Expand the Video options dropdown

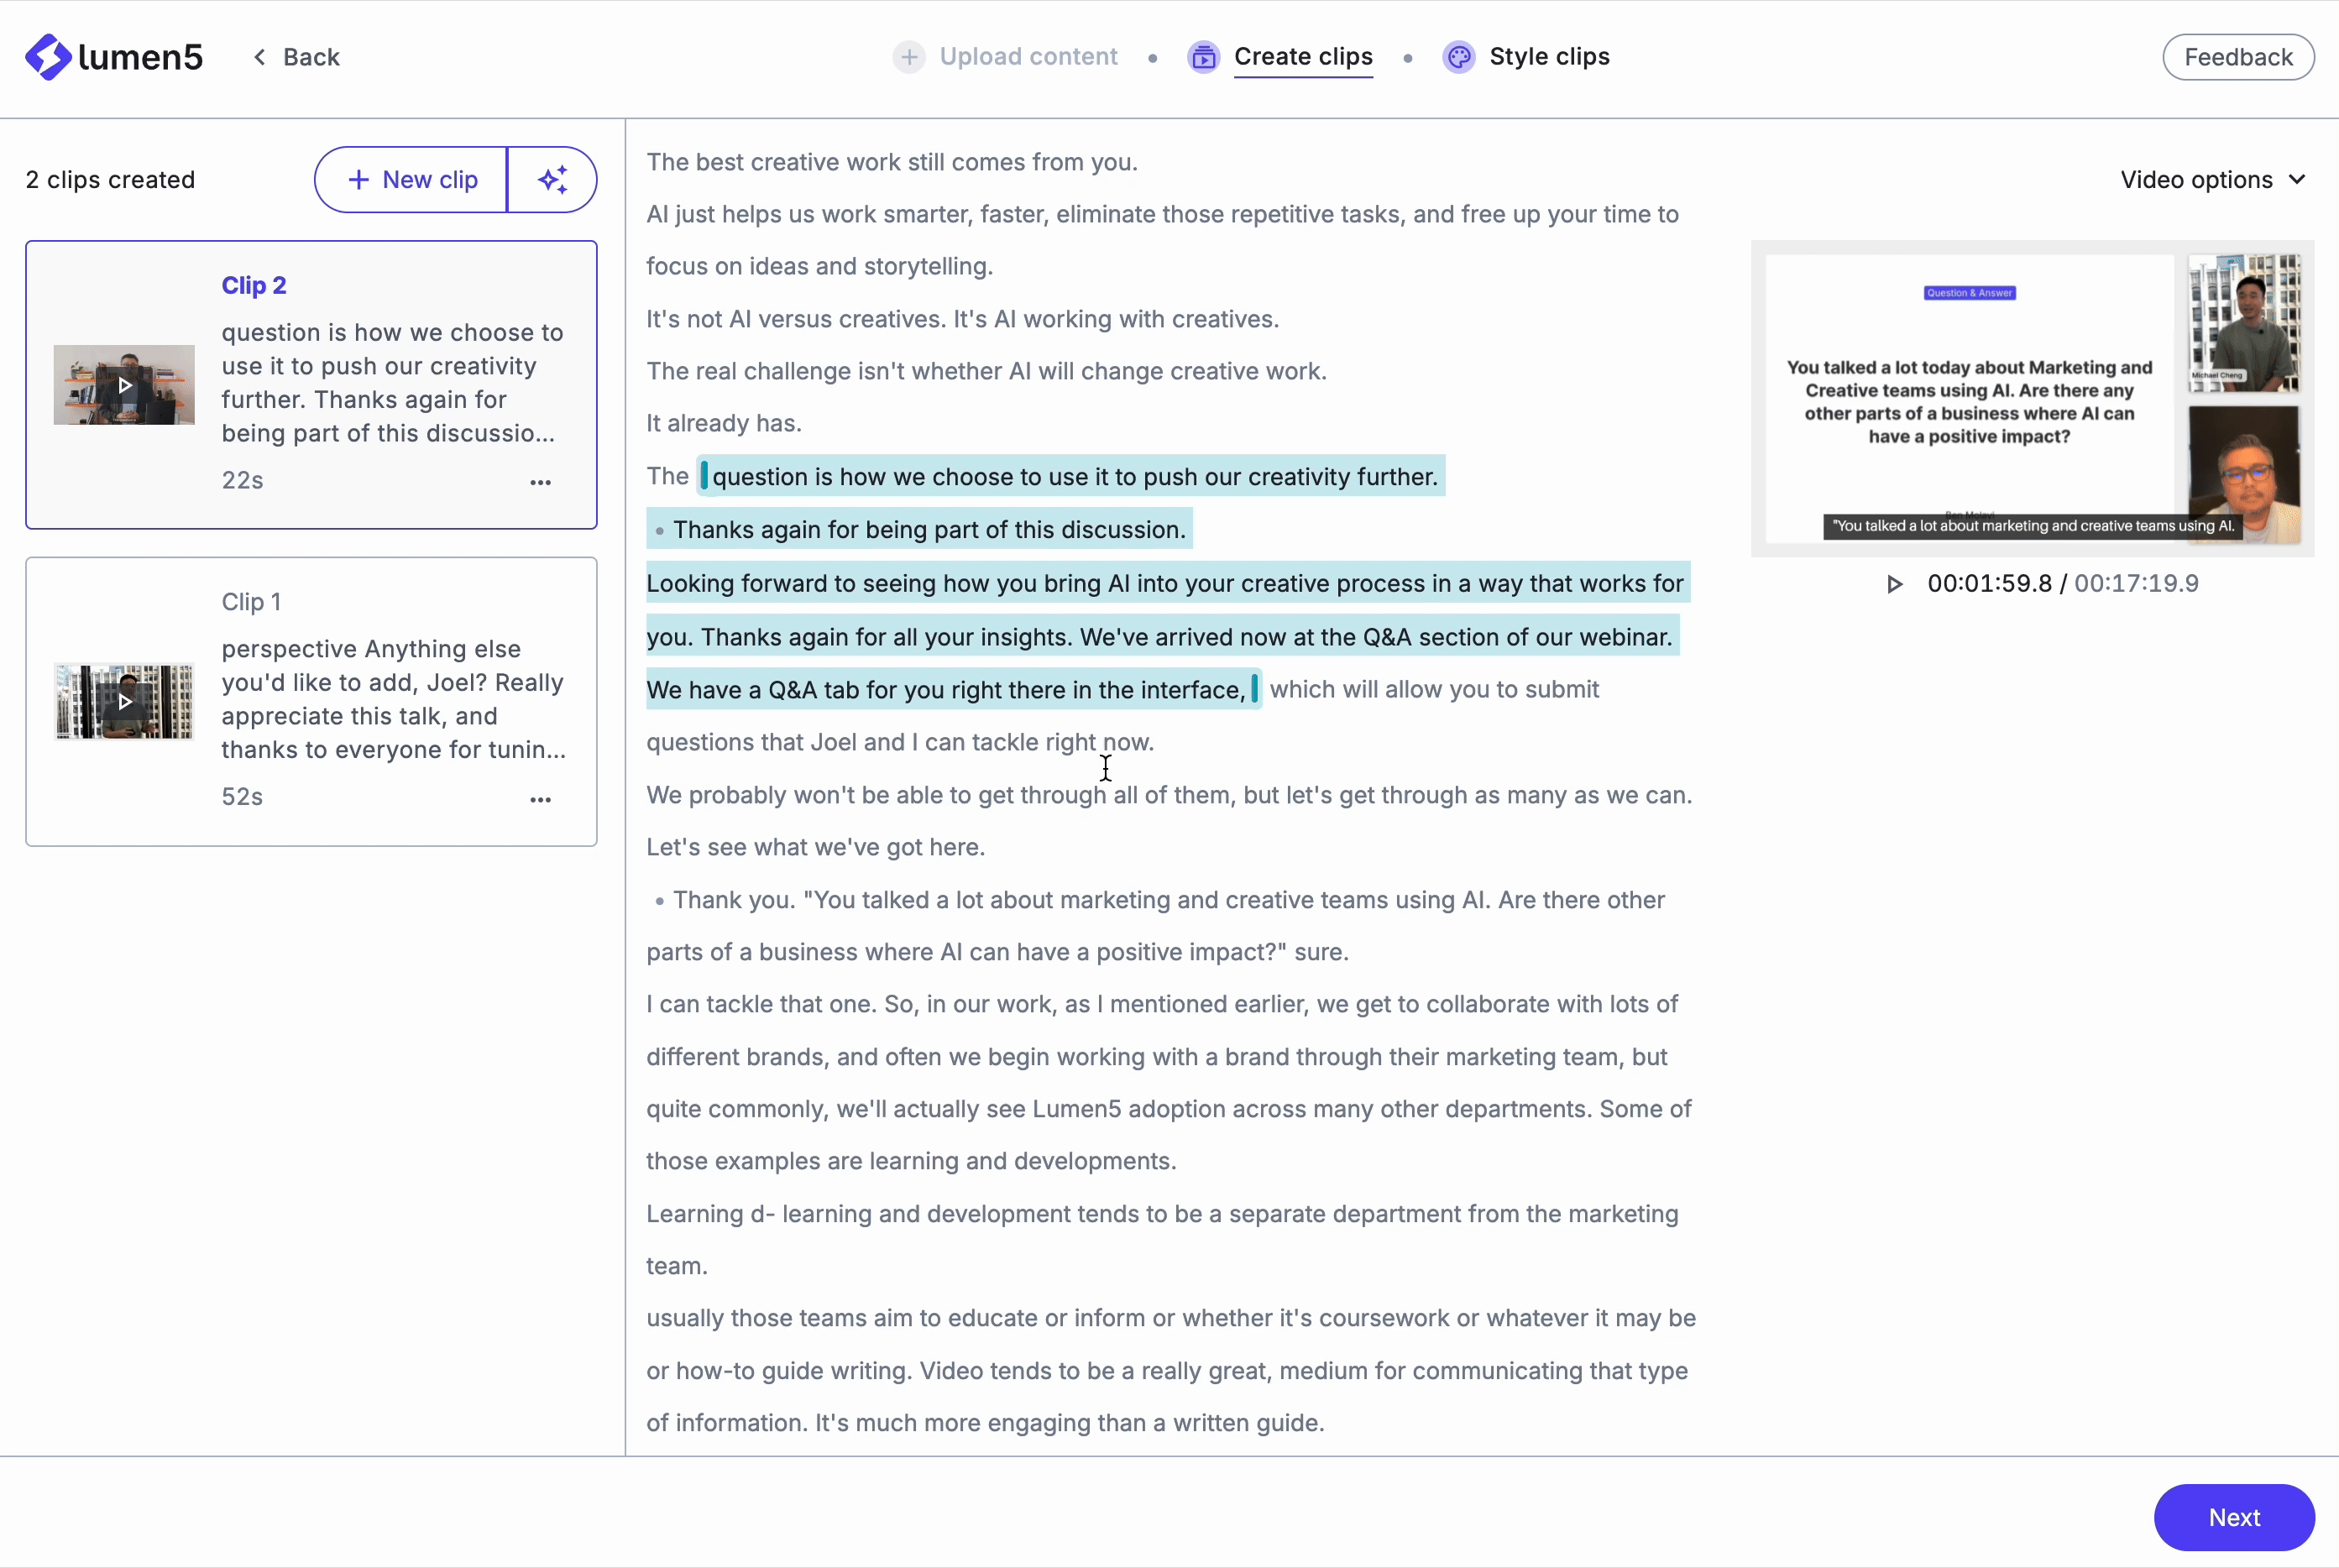(x=2212, y=180)
